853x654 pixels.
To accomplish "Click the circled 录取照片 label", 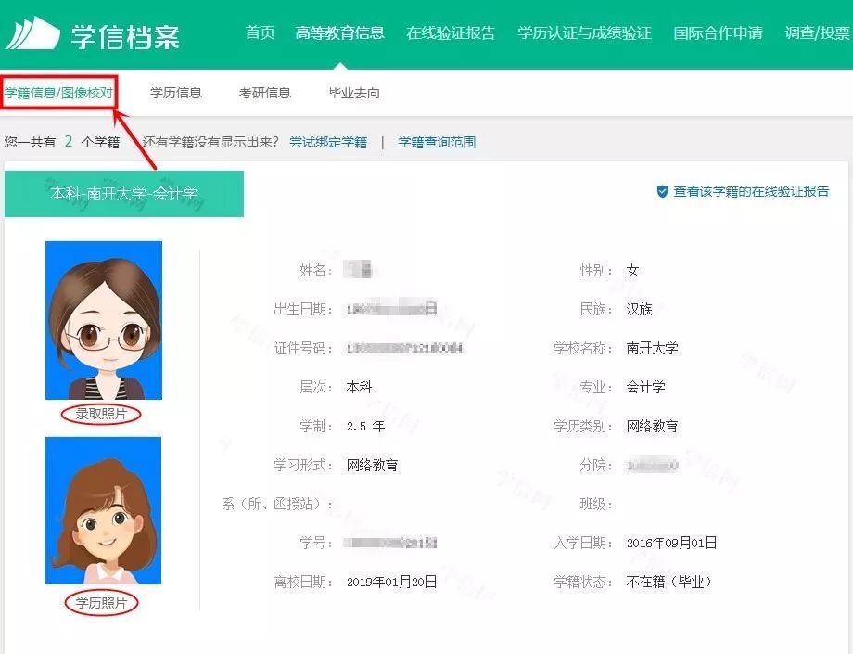I will (x=102, y=414).
